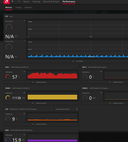This screenshot has height=142, width=128.
Task: Click the purple RAM gauge
Action: (8, 140)
